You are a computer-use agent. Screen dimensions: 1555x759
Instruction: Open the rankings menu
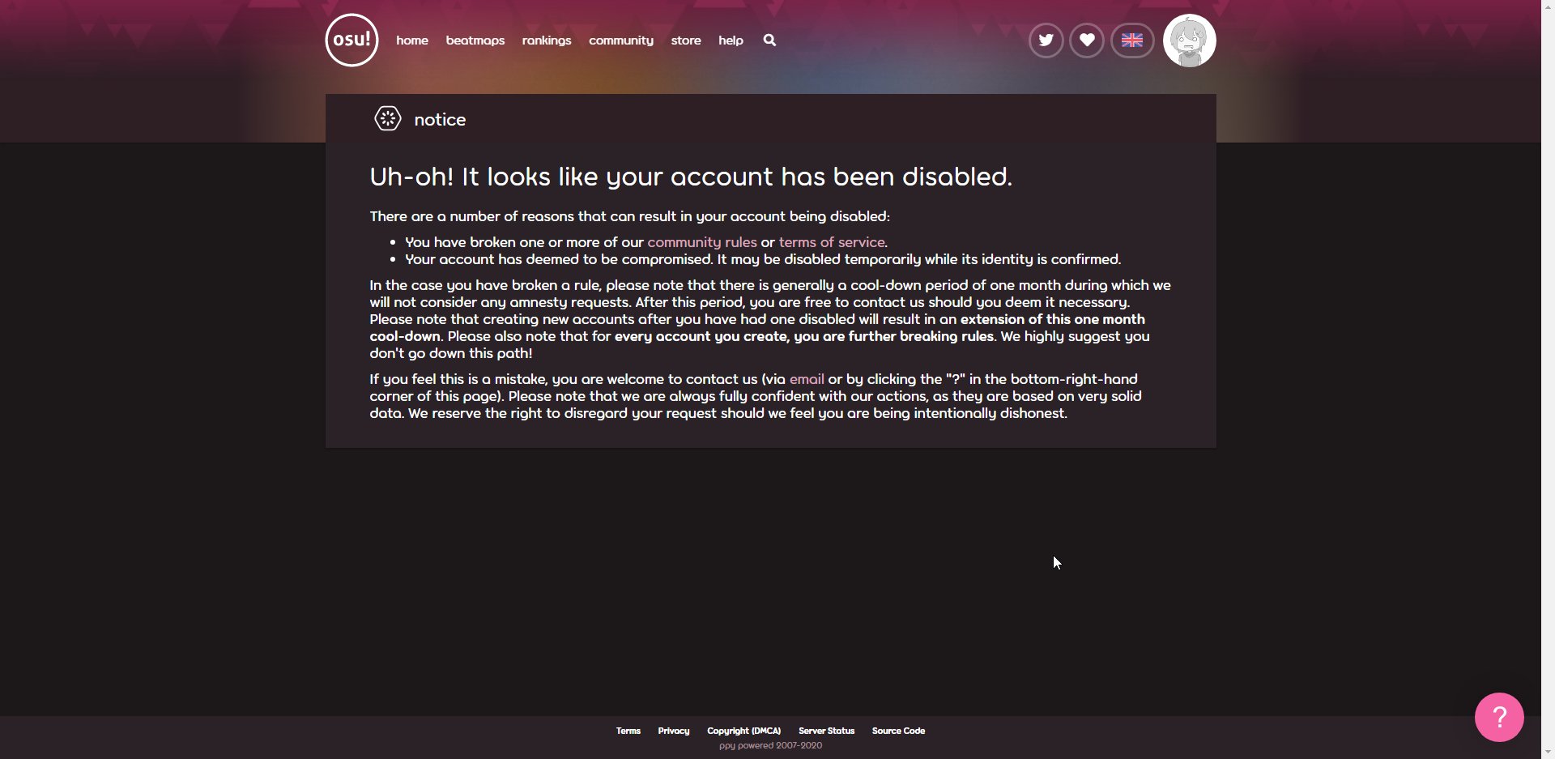click(x=547, y=41)
